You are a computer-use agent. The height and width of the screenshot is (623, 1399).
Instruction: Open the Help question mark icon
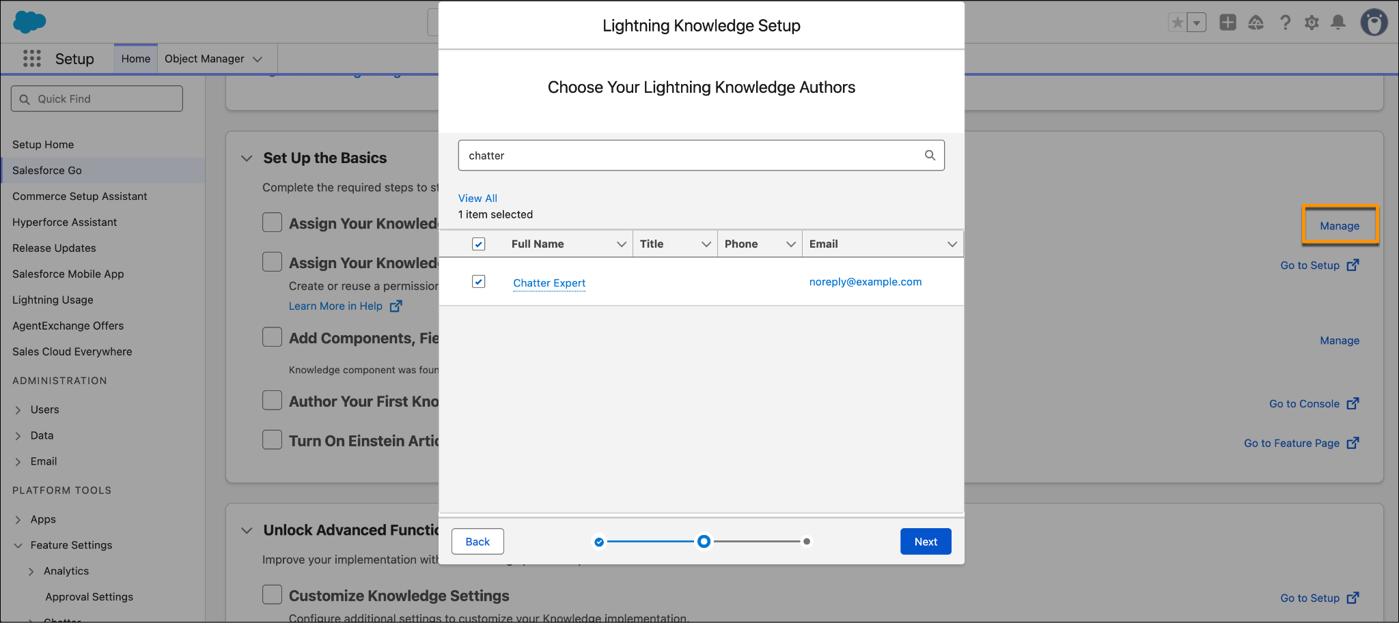point(1285,23)
